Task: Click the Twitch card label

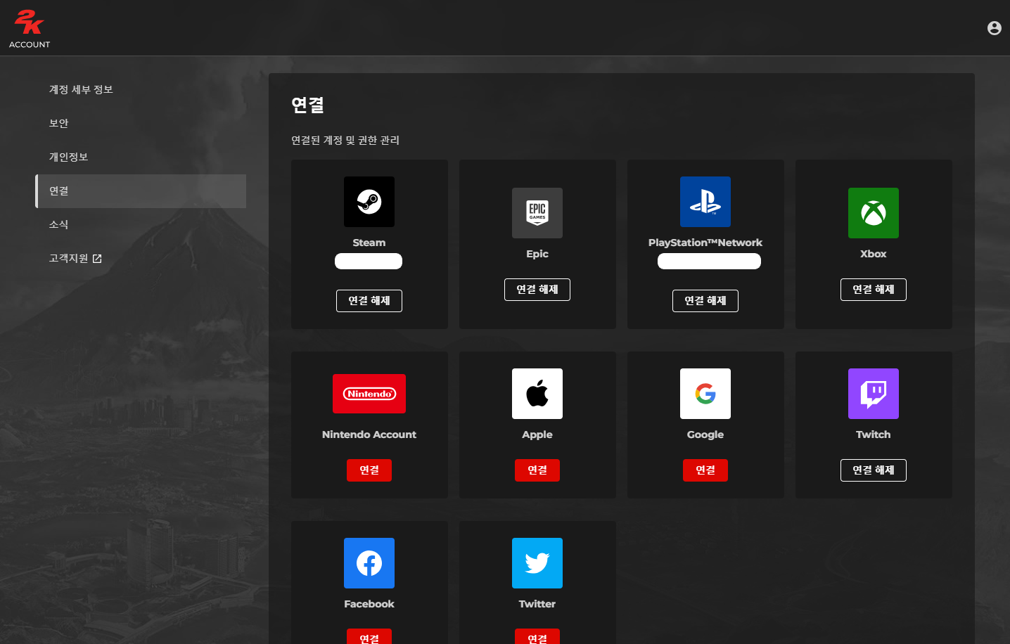Action: pos(874,434)
